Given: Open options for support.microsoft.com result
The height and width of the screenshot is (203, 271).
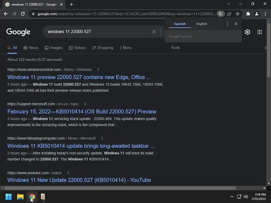Looking at the screenshot, I should tap(85, 104).
